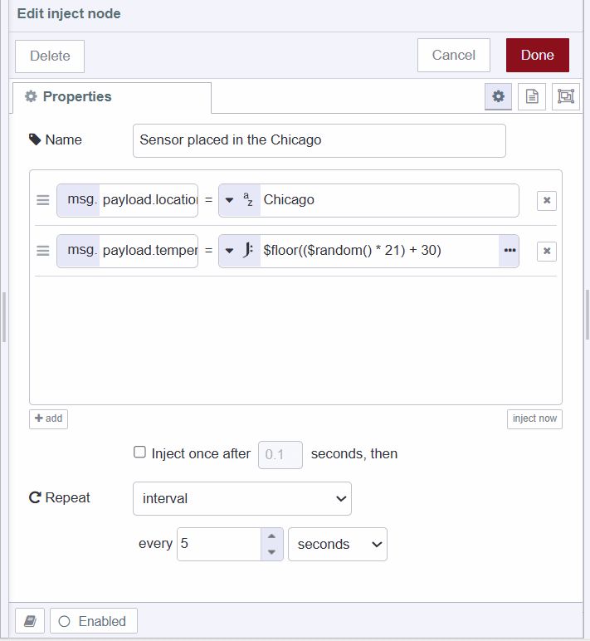This screenshot has height=641, width=590.
Task: Click the Done button
Action: tap(537, 55)
